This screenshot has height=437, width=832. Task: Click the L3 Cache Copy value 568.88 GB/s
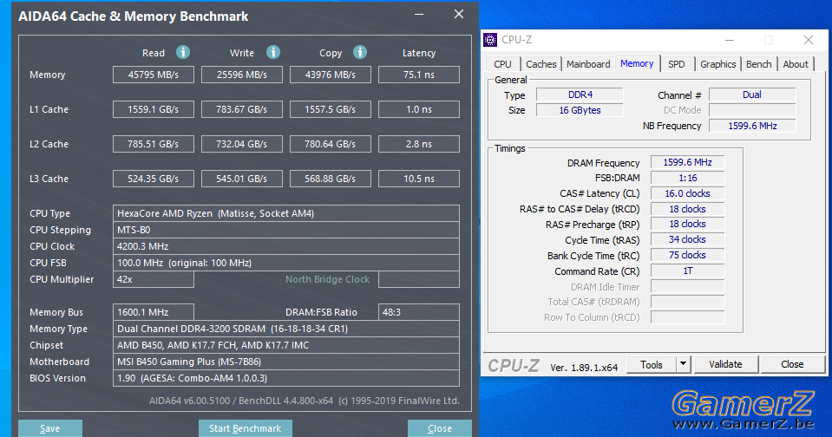[330, 179]
